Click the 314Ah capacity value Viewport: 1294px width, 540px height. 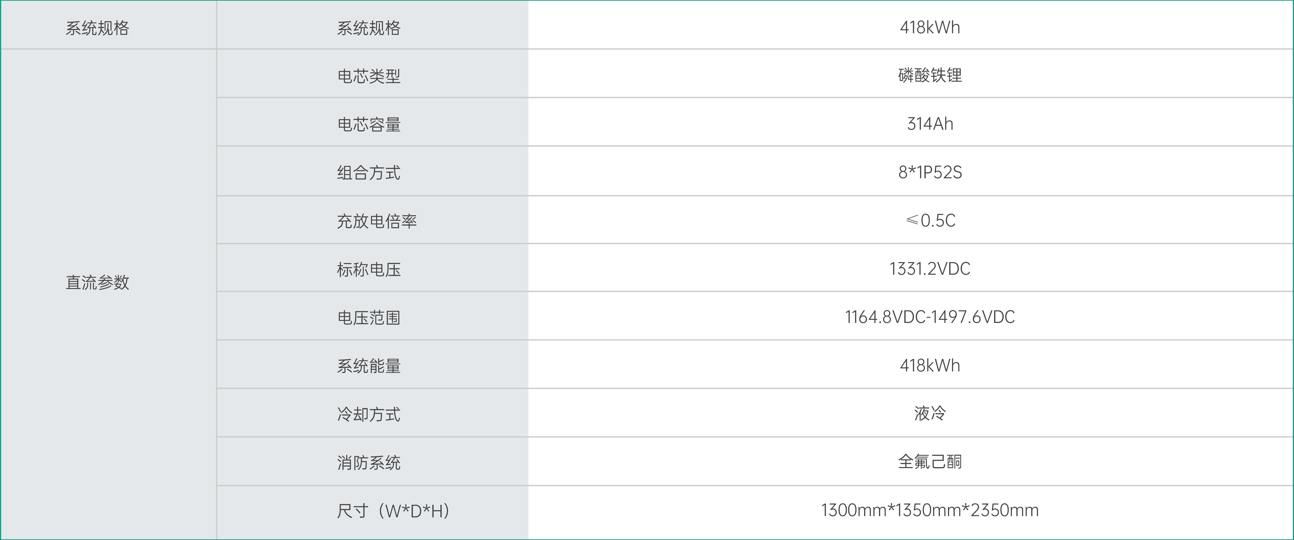(x=930, y=123)
